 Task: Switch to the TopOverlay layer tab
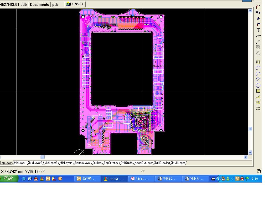click(x=111, y=163)
